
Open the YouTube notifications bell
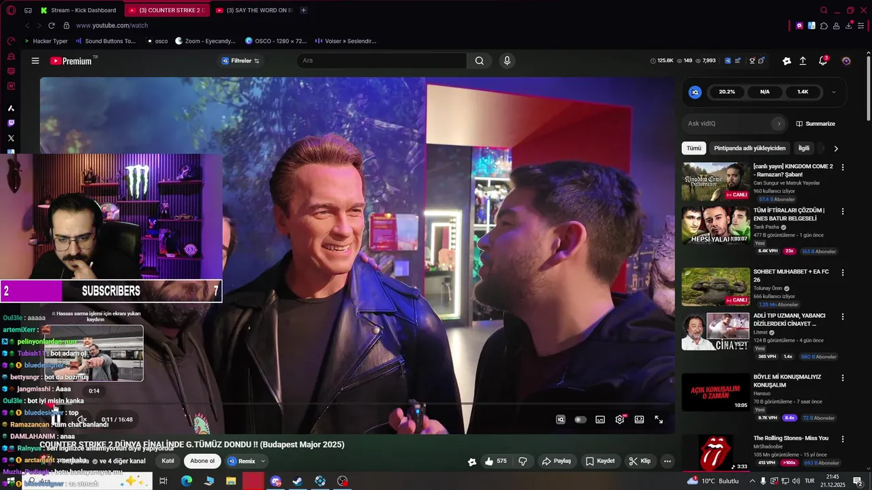click(823, 61)
